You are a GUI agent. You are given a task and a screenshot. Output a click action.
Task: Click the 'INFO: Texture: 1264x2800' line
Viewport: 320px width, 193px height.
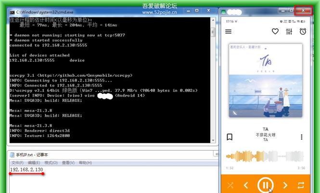(x=39, y=136)
